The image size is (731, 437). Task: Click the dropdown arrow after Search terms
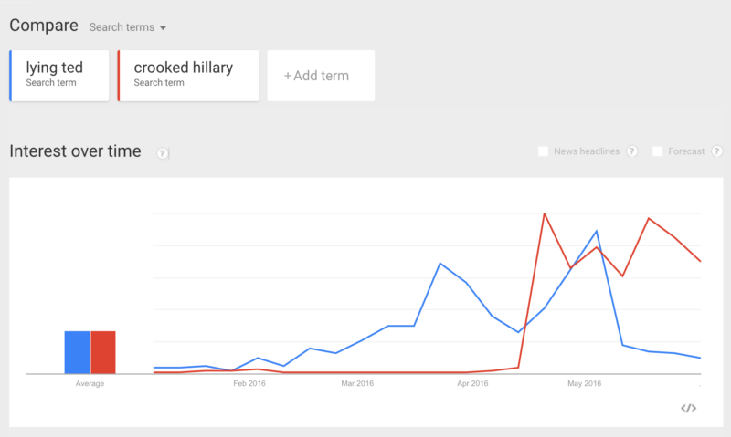164,28
